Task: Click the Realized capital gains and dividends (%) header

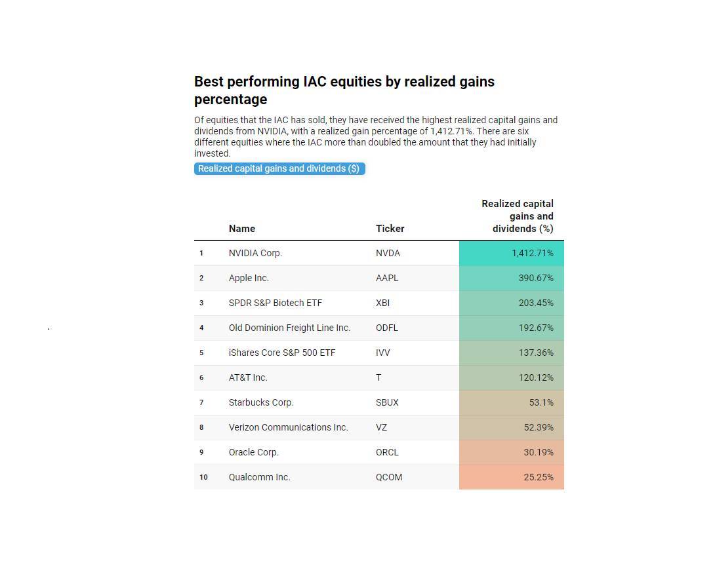Action: (x=517, y=216)
